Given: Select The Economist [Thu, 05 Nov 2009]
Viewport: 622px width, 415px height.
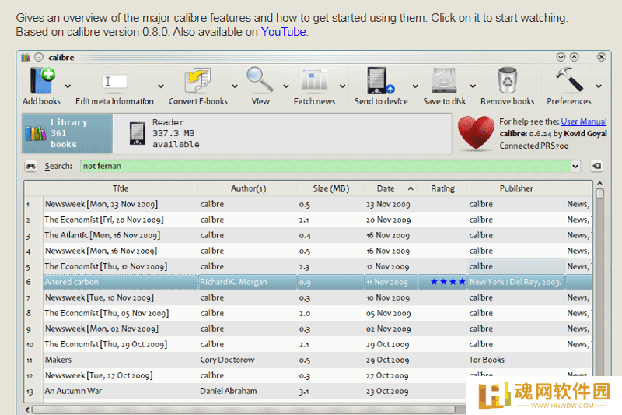Looking at the screenshot, I should tap(107, 313).
